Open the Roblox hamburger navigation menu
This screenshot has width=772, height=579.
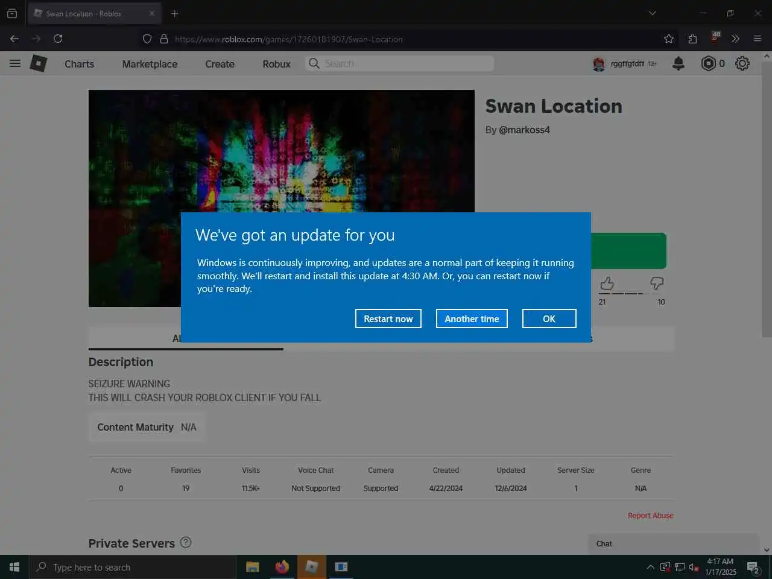coord(15,63)
